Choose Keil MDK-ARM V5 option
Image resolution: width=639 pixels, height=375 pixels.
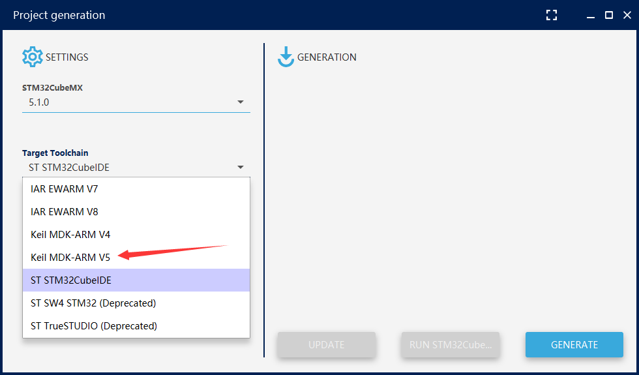point(136,257)
